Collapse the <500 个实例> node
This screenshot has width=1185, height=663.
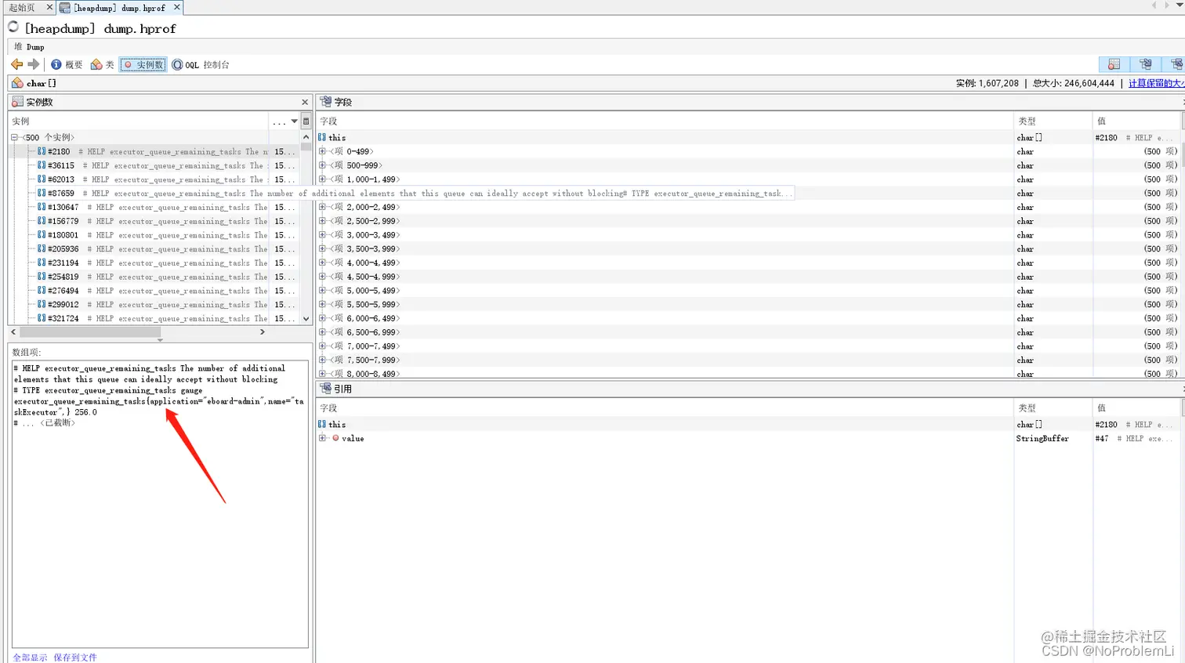click(x=14, y=137)
